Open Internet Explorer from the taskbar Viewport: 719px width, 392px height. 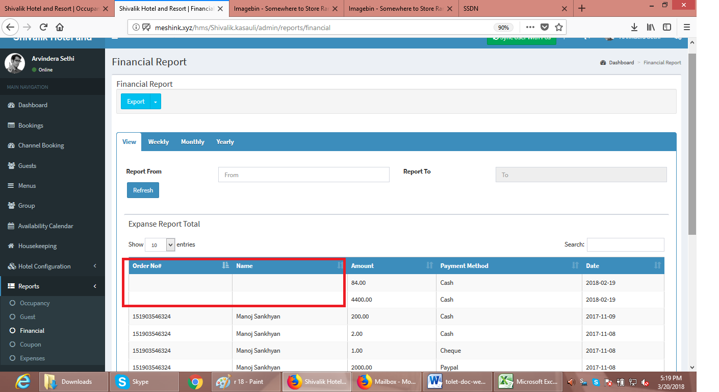point(23,382)
